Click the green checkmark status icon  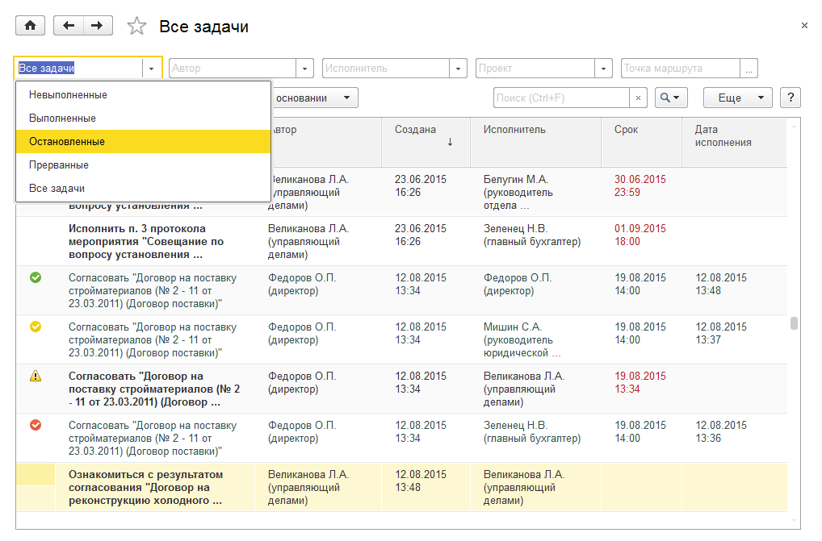[35, 277]
